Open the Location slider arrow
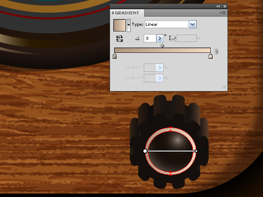The height and width of the screenshot is (197, 263). pyautogui.click(x=160, y=78)
